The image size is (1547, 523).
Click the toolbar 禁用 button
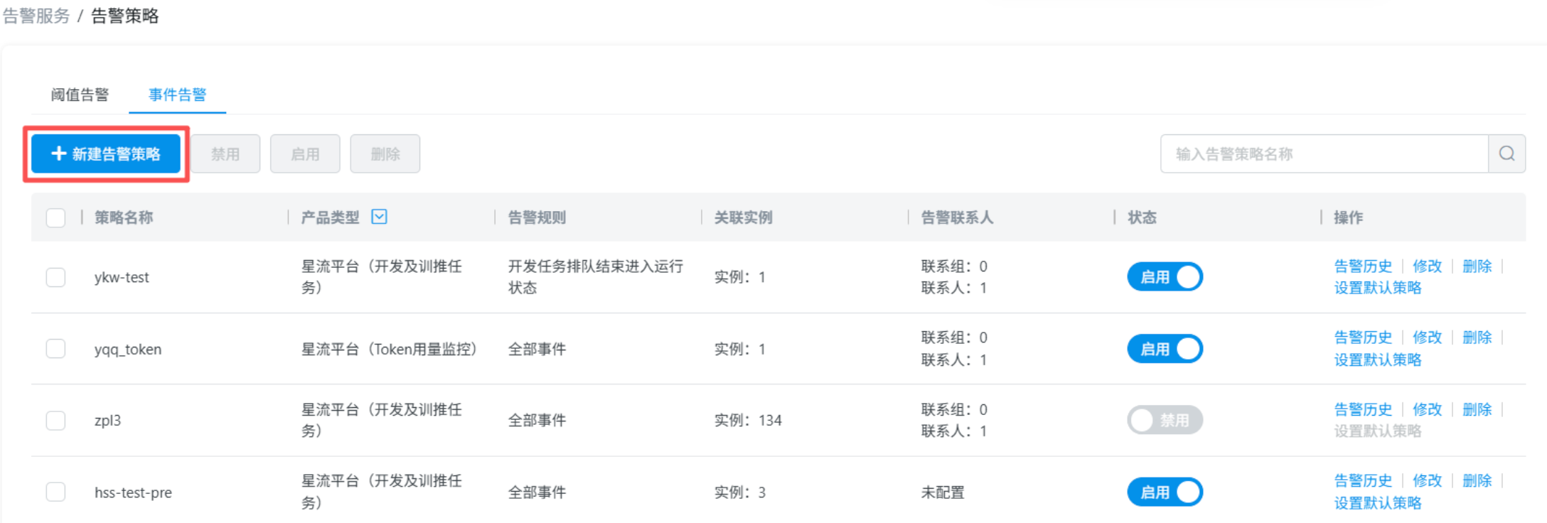coord(225,153)
